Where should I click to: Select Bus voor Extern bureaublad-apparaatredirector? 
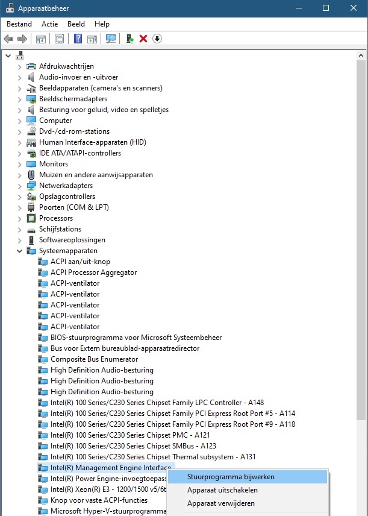[125, 348]
